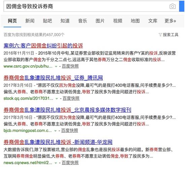The width and height of the screenshot is (185, 169).
Task: Switch to the 贴吧 tab
Action: coord(47,21)
